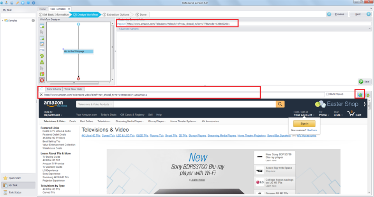Click the blue start node in the workflow
Screen dimensions: 374x197
78,24
